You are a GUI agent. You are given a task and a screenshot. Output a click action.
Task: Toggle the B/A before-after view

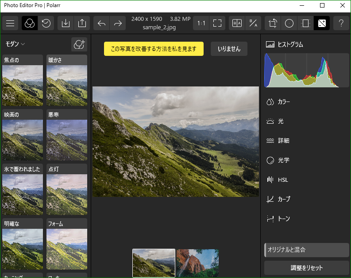click(253, 23)
